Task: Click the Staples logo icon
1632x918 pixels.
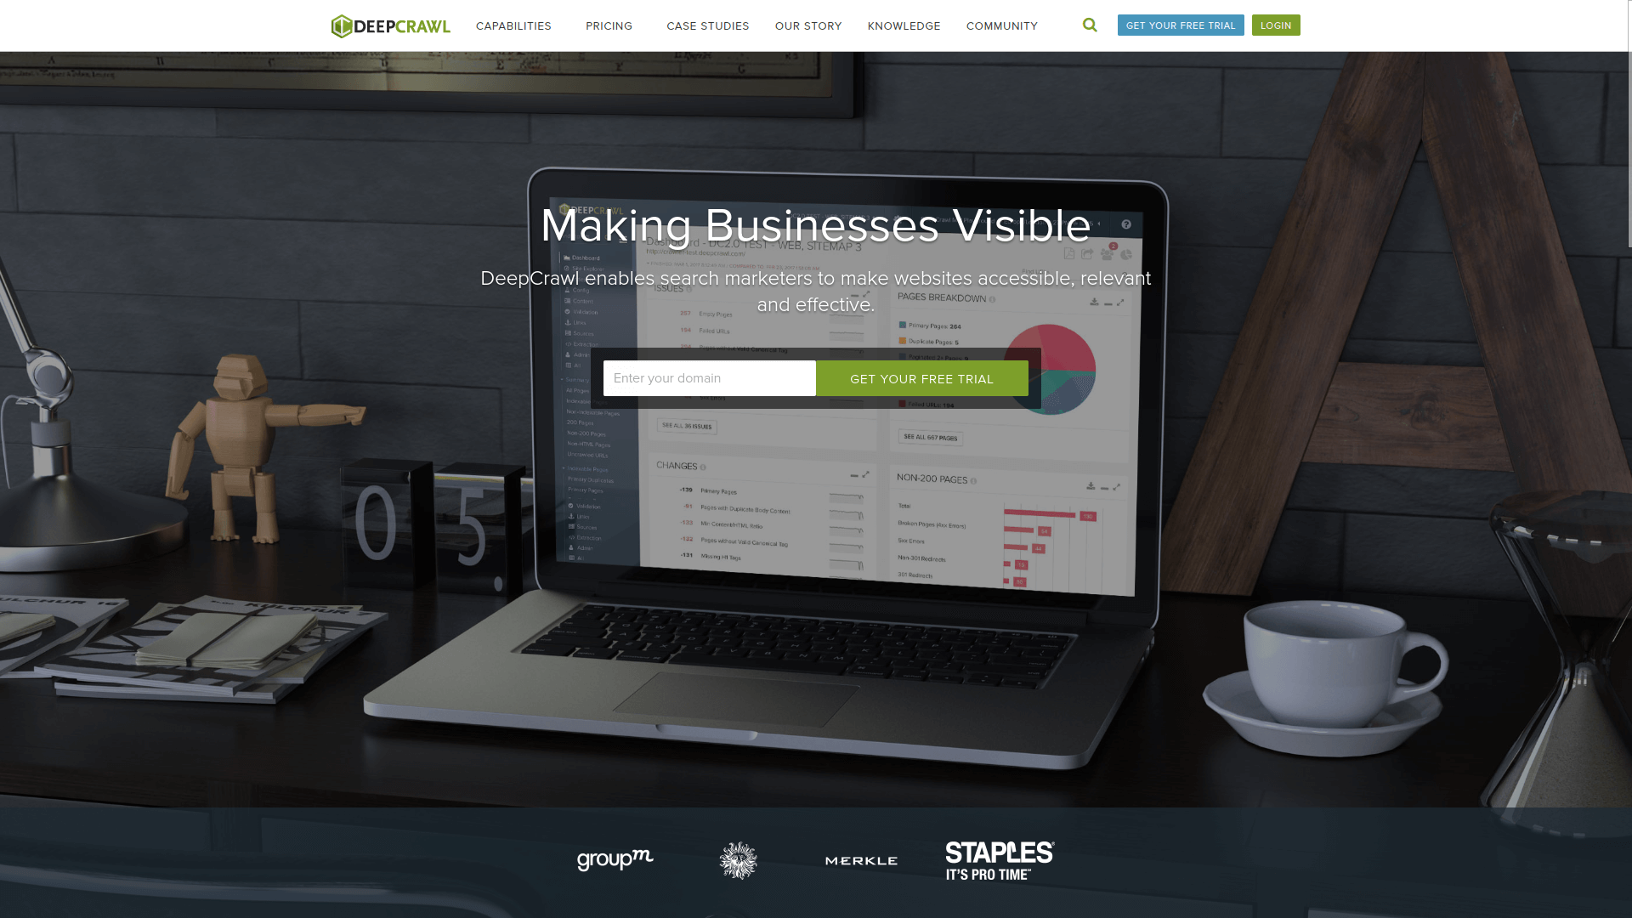Action: coord(998,859)
